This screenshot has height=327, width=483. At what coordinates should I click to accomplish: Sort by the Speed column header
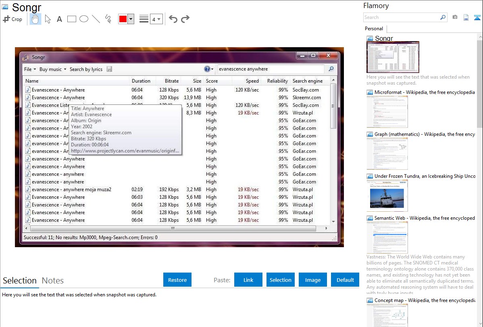(x=246, y=81)
